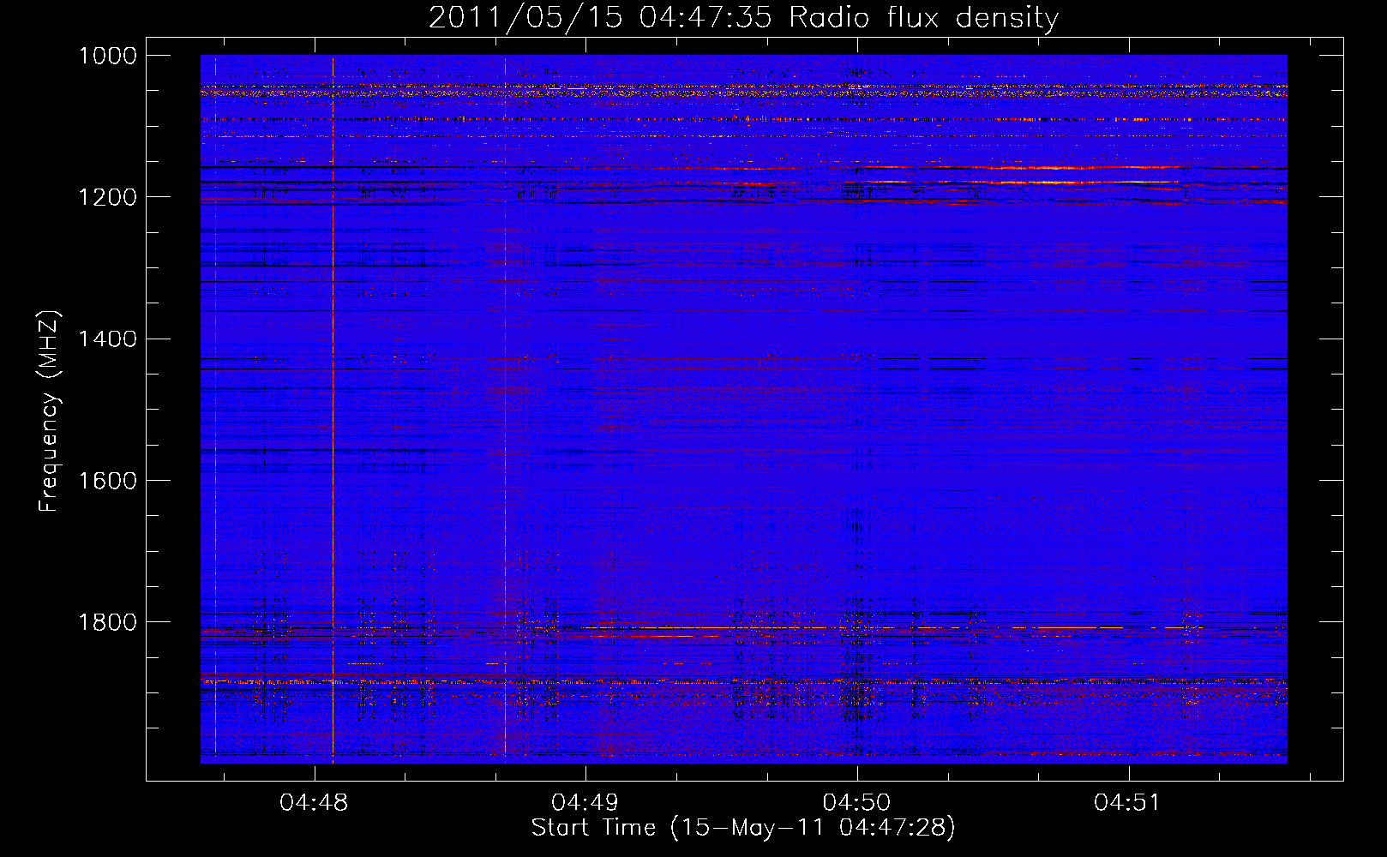Click the orange vertical line near 04:48
This screenshot has width=1387, height=857.
pyautogui.click(x=333, y=409)
